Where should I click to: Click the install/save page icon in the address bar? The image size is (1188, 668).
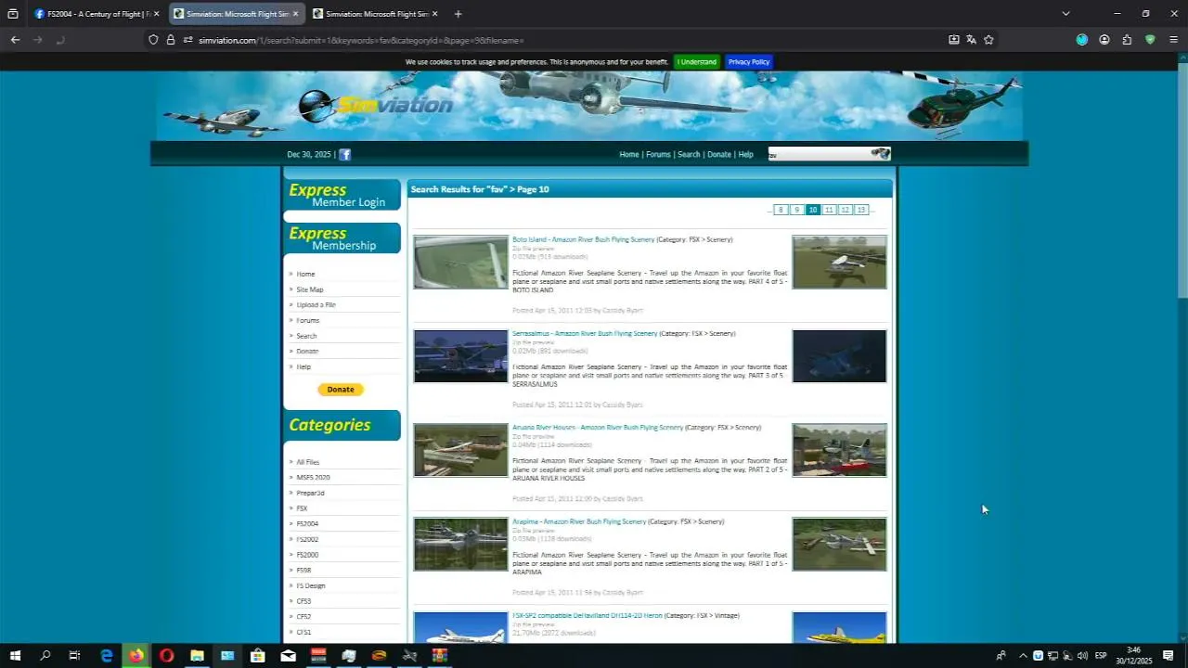coord(954,40)
